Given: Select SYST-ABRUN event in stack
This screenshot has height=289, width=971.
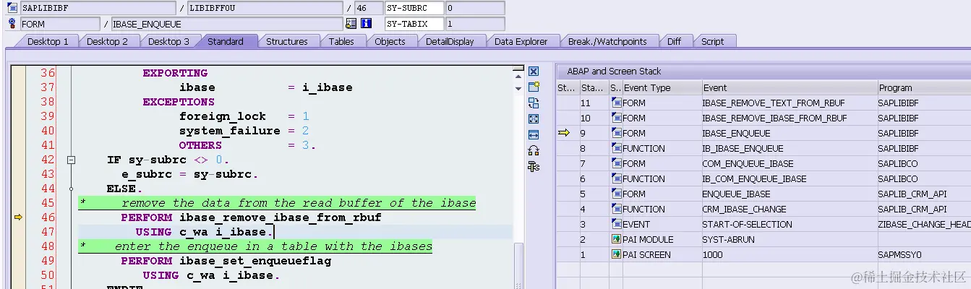Looking at the screenshot, I should coord(729,239).
